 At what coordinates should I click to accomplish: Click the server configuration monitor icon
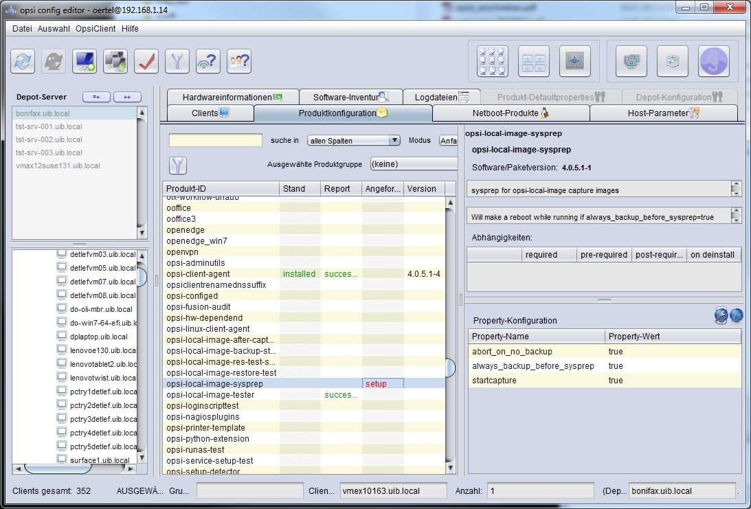(574, 61)
